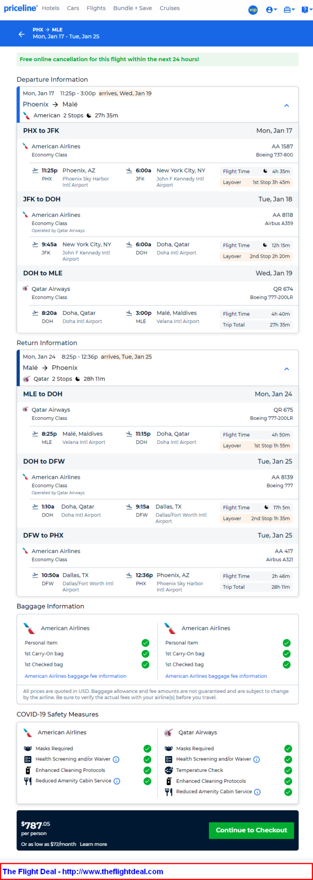Click info icon beside Qatar Health Screening Waiver
The height and width of the screenshot is (880, 313).
[256, 759]
